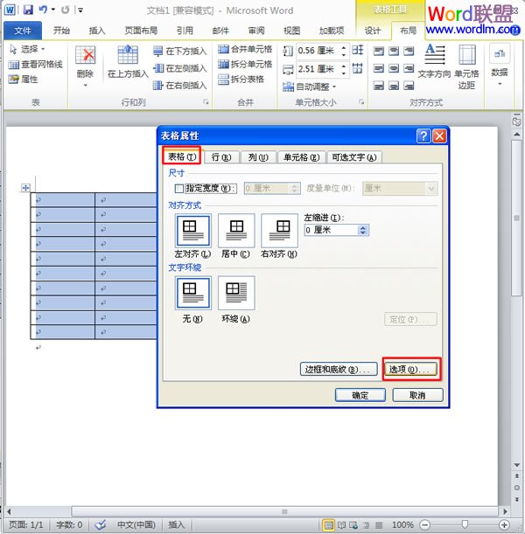Choose 居中 table alignment option
The image size is (525, 534).
click(236, 231)
